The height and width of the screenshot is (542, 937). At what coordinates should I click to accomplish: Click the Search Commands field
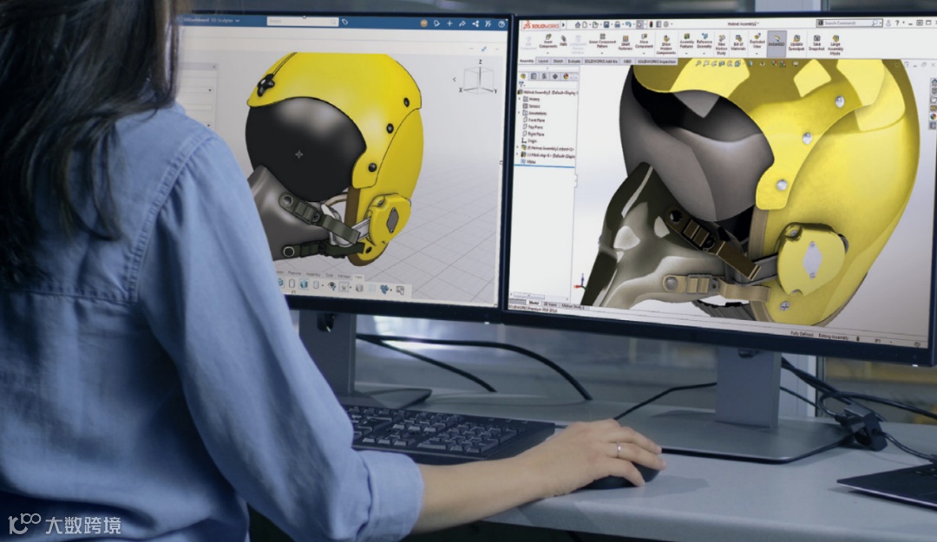click(x=849, y=23)
